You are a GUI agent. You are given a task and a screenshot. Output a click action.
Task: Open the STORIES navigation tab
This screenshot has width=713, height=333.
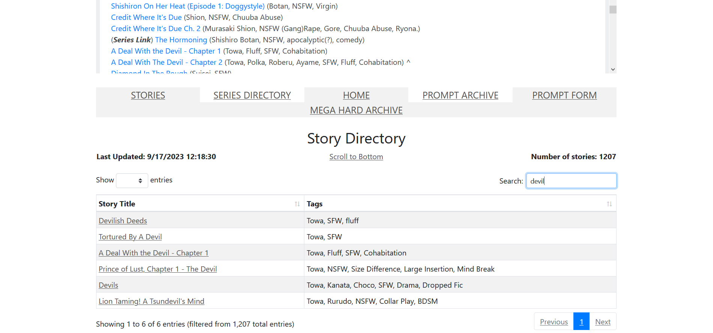(148, 96)
